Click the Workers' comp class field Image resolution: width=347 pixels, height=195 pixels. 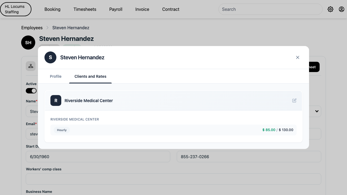click(173, 179)
